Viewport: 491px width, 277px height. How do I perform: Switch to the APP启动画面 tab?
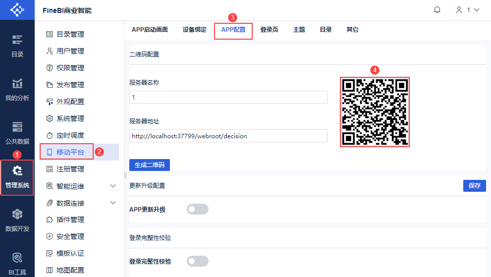[x=150, y=30]
